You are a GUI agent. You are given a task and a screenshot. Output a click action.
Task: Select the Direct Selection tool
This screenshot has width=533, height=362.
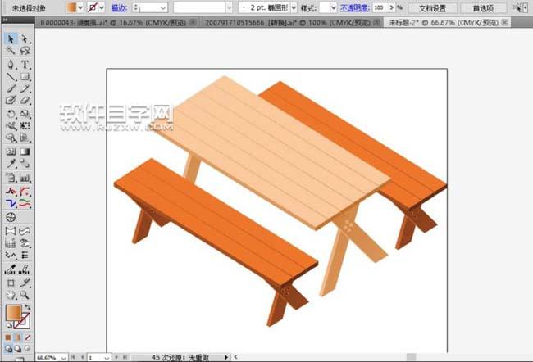pos(25,39)
